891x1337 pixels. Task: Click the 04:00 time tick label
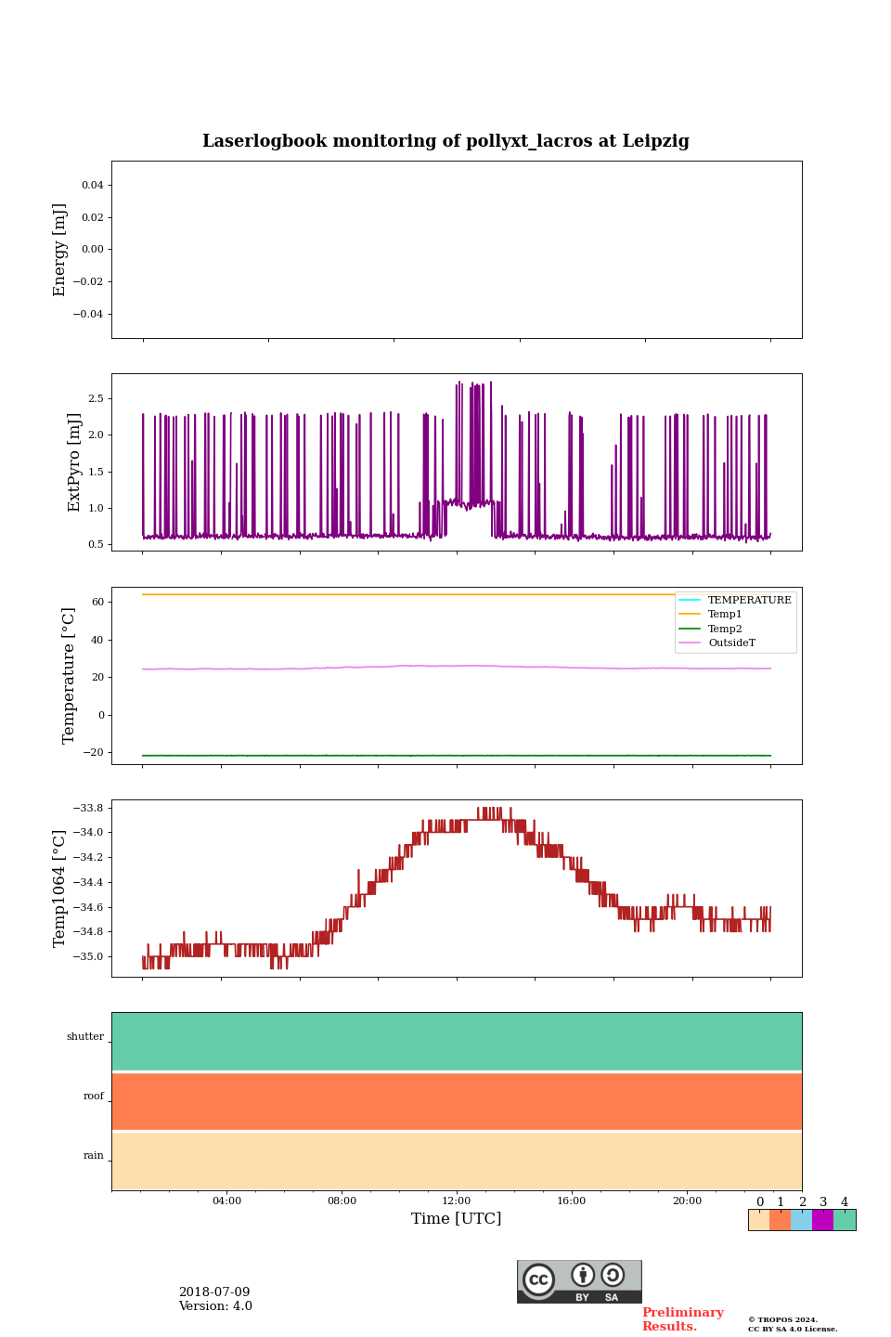(226, 1201)
